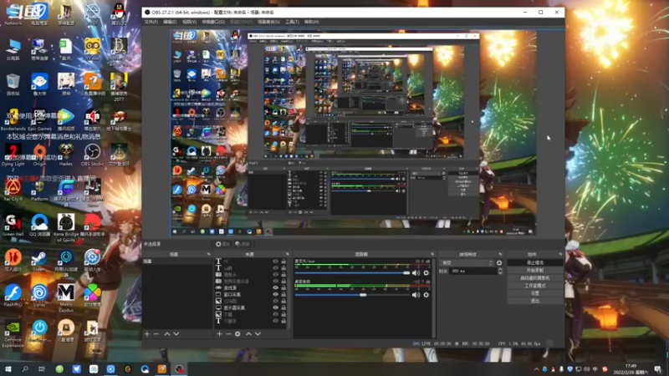Click 启动虚拟摄像机 button
This screenshot has width=669, height=376.
tap(535, 278)
